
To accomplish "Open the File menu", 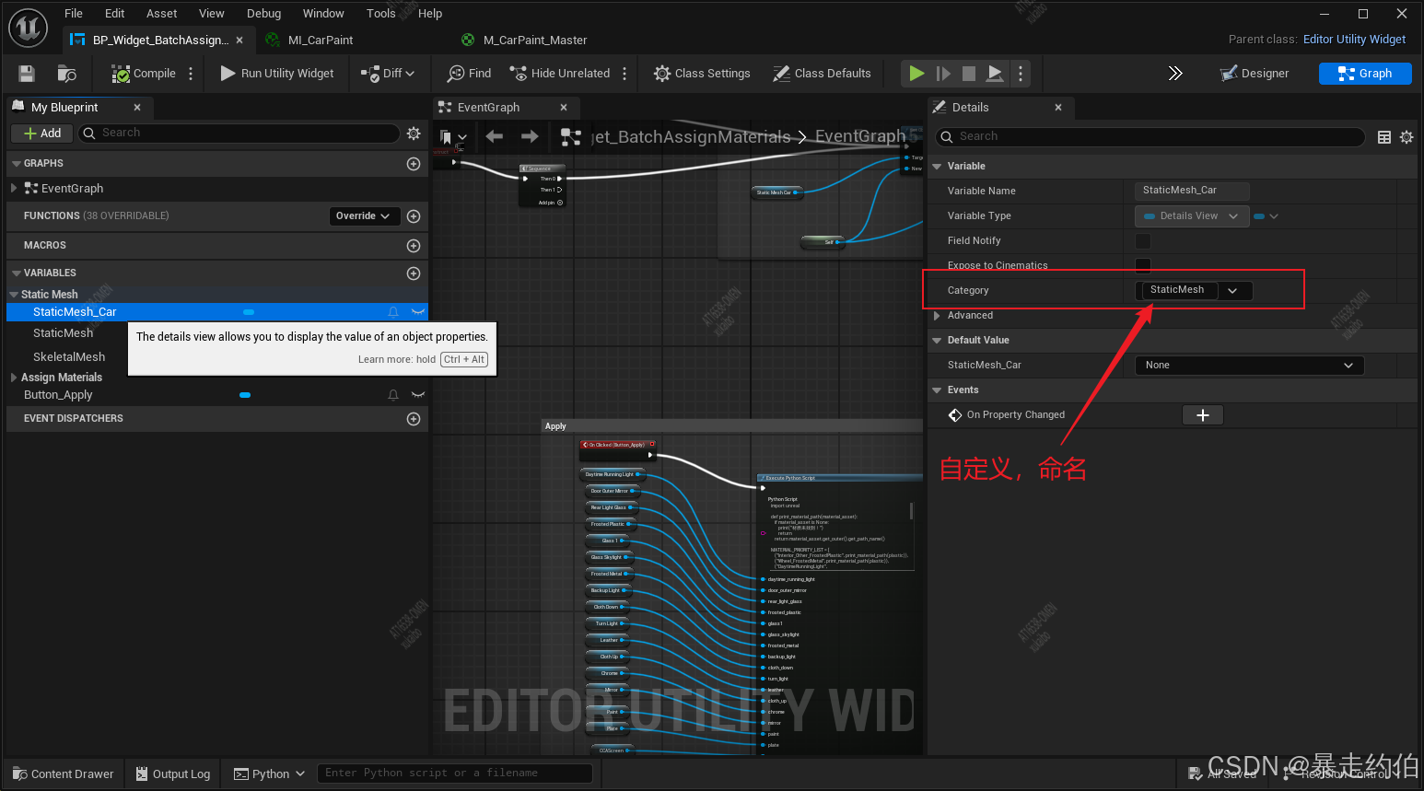I will [x=74, y=13].
